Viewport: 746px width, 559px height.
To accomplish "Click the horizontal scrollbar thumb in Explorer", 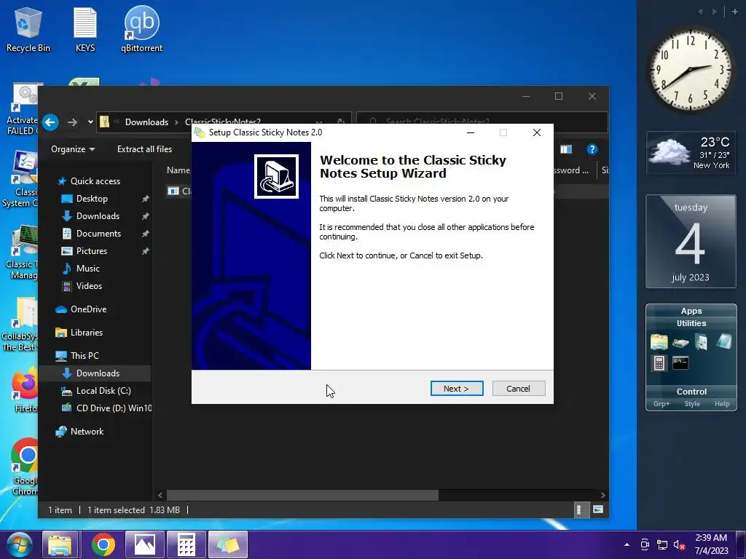I will point(302,495).
